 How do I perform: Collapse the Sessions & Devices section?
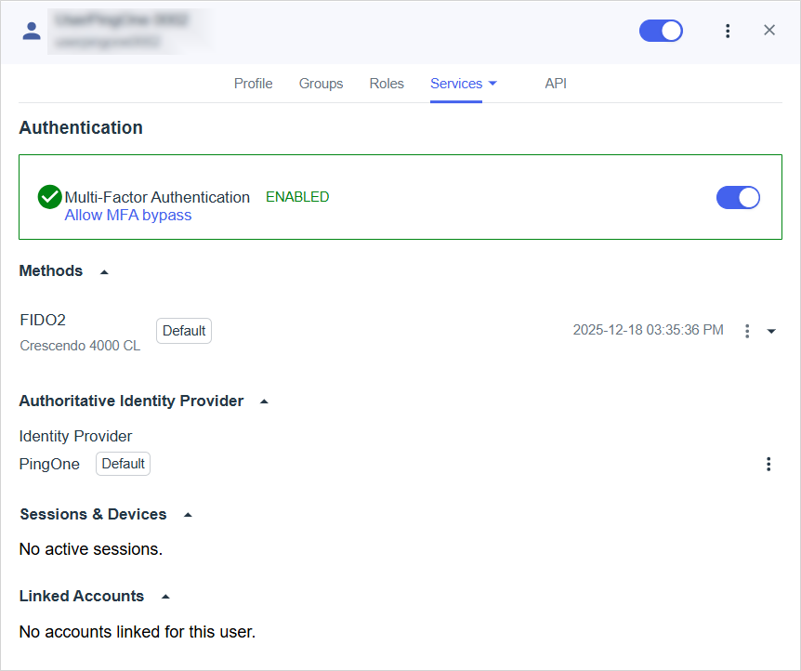[x=188, y=515]
